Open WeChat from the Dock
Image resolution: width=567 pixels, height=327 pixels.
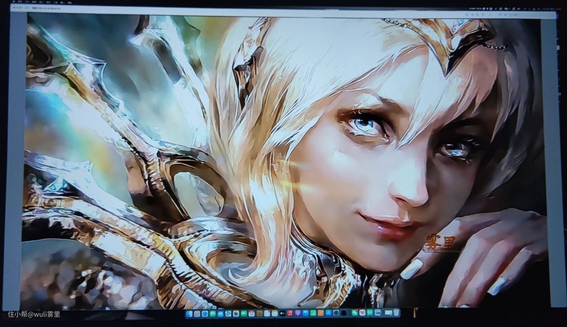tap(355, 313)
